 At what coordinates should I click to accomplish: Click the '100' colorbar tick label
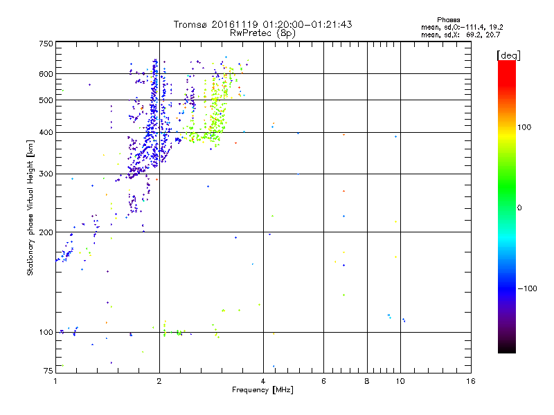(x=524, y=127)
